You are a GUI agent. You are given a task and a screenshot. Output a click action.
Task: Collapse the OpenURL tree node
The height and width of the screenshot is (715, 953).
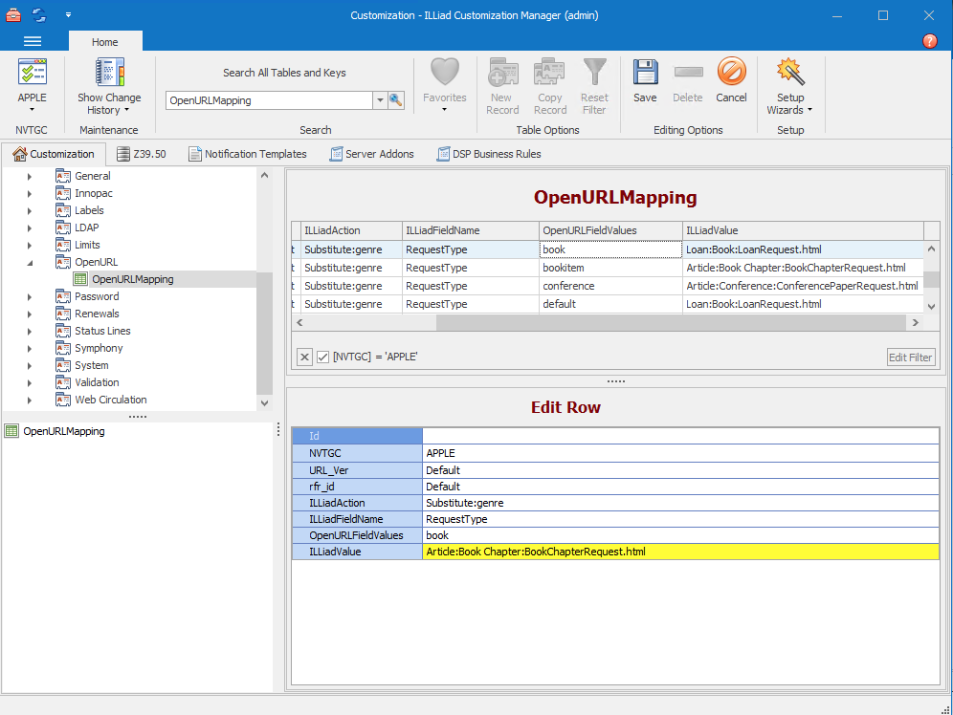[x=29, y=262]
